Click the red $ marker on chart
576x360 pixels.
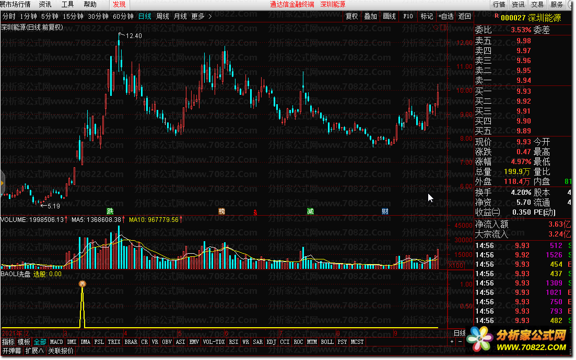tap(255, 213)
